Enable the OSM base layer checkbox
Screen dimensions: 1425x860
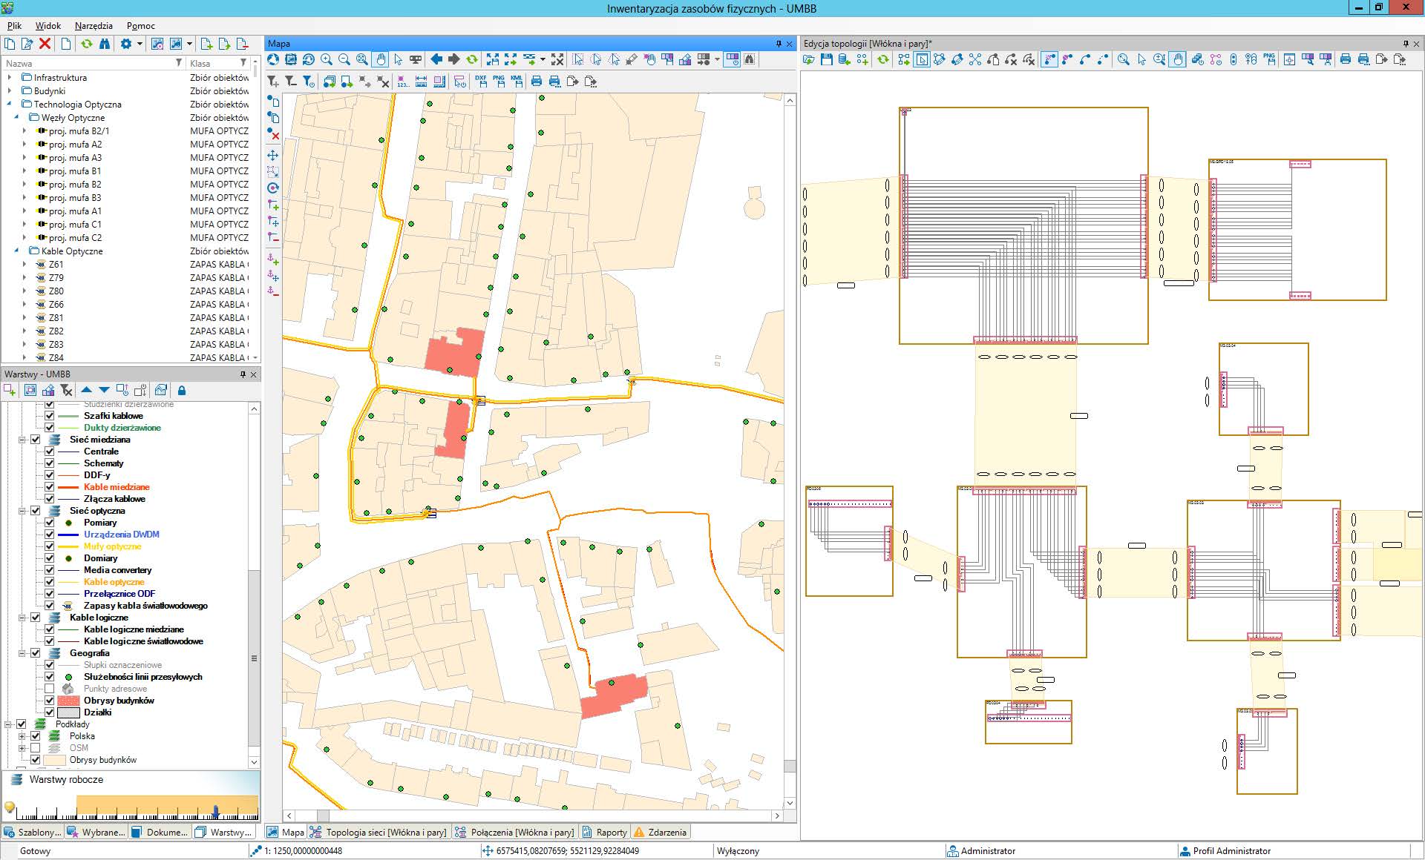click(35, 748)
